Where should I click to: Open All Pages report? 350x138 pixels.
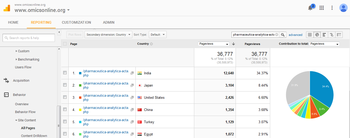click(28, 128)
